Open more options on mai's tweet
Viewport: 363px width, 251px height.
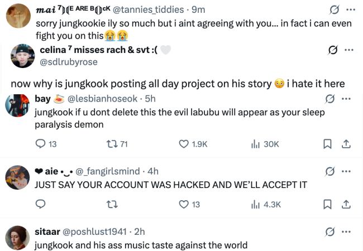(351, 9)
